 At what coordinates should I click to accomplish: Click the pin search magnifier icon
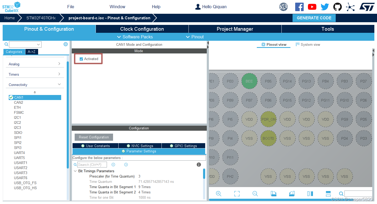pyautogui.click(x=341, y=194)
